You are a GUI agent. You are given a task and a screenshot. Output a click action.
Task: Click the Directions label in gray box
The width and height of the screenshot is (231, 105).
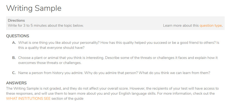coord(16,20)
